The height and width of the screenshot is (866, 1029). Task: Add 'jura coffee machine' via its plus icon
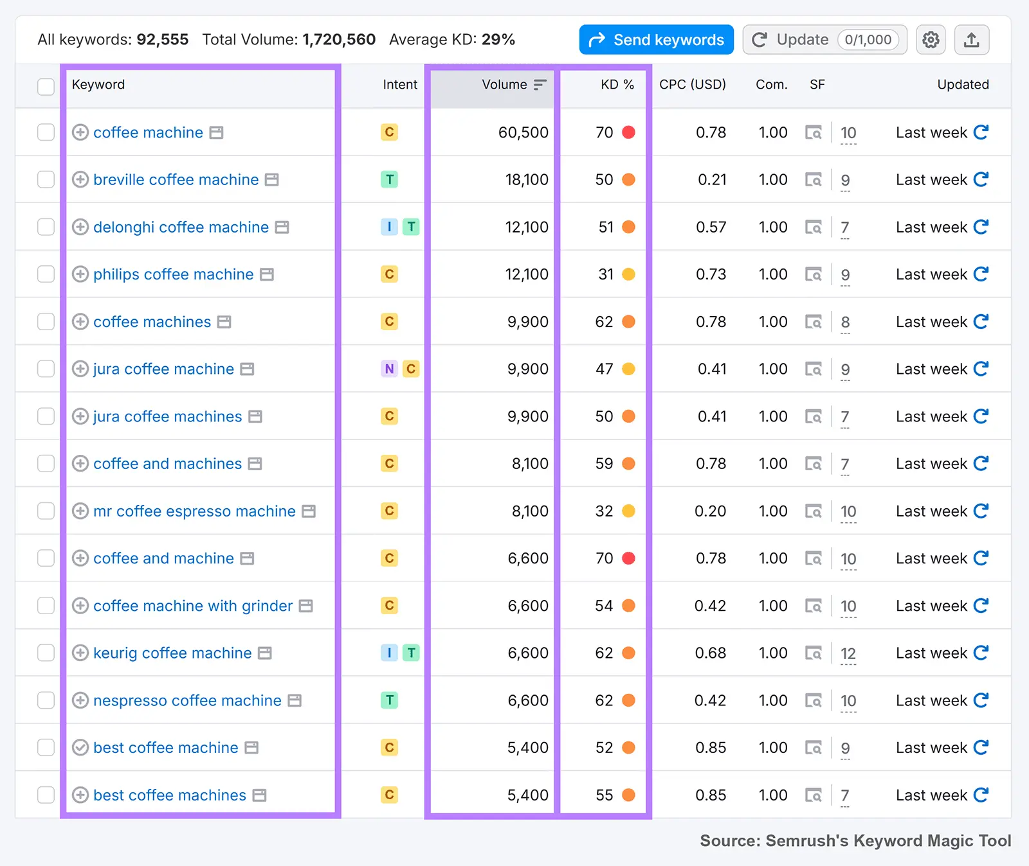[x=80, y=369]
